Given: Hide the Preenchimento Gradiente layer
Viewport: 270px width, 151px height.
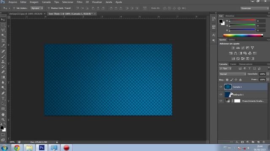Looking at the screenshot, I should pyautogui.click(x=221, y=101).
